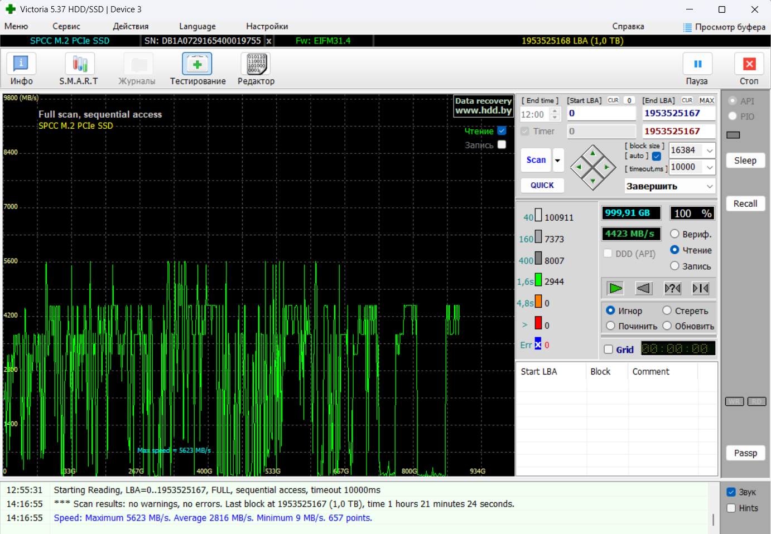This screenshot has height=534, width=771.
Task: Toggle the Звук sound checkbox
Action: pos(731,492)
